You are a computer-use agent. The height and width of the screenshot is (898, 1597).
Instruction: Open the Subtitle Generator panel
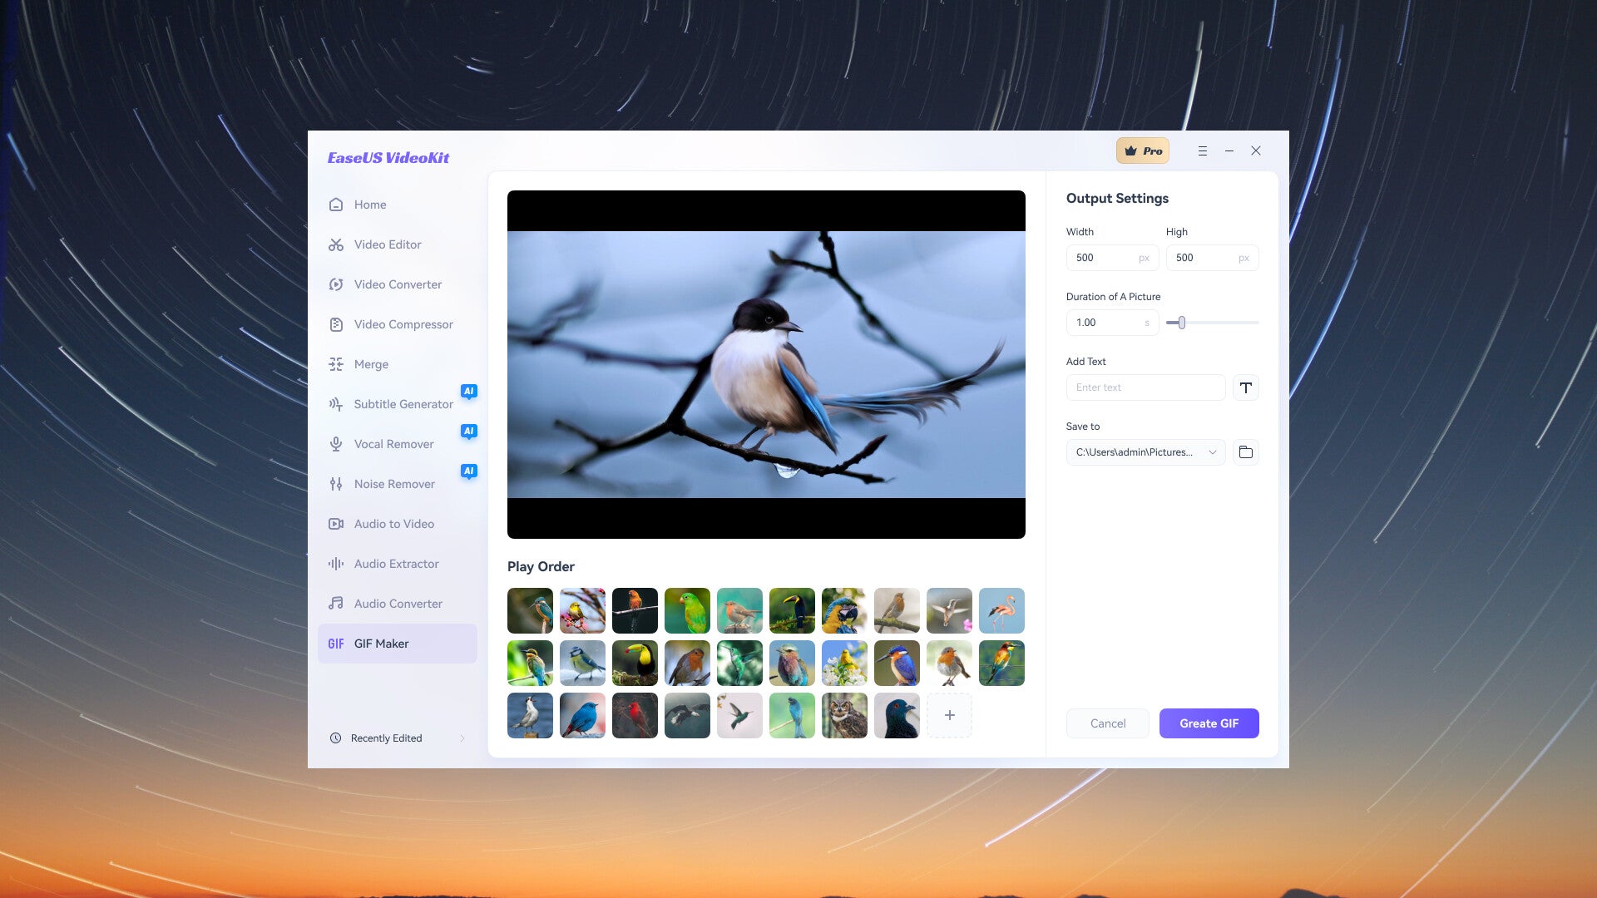[403, 403]
